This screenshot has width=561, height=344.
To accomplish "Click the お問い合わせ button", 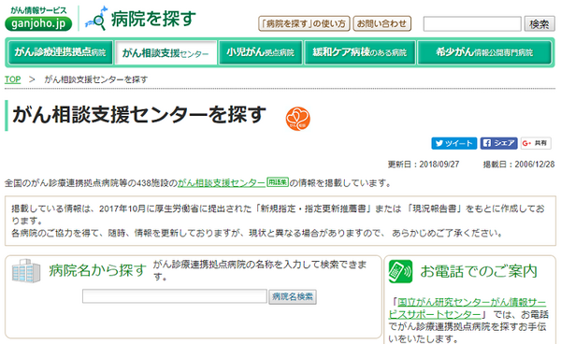I will [381, 23].
